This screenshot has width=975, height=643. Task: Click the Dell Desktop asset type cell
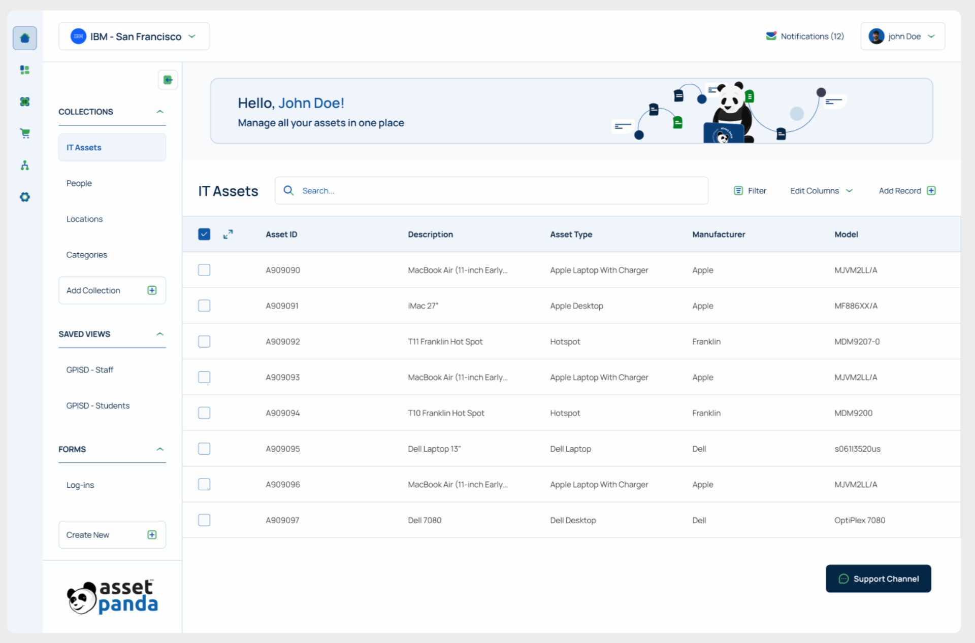(573, 520)
